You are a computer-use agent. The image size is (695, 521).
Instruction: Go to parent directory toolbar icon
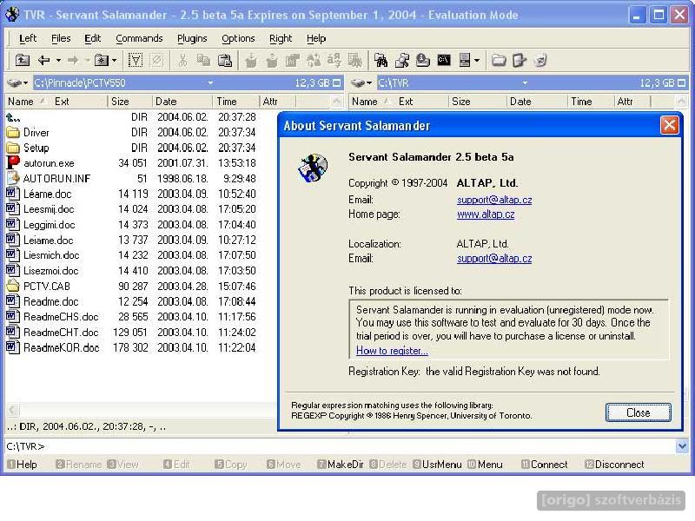(x=23, y=60)
